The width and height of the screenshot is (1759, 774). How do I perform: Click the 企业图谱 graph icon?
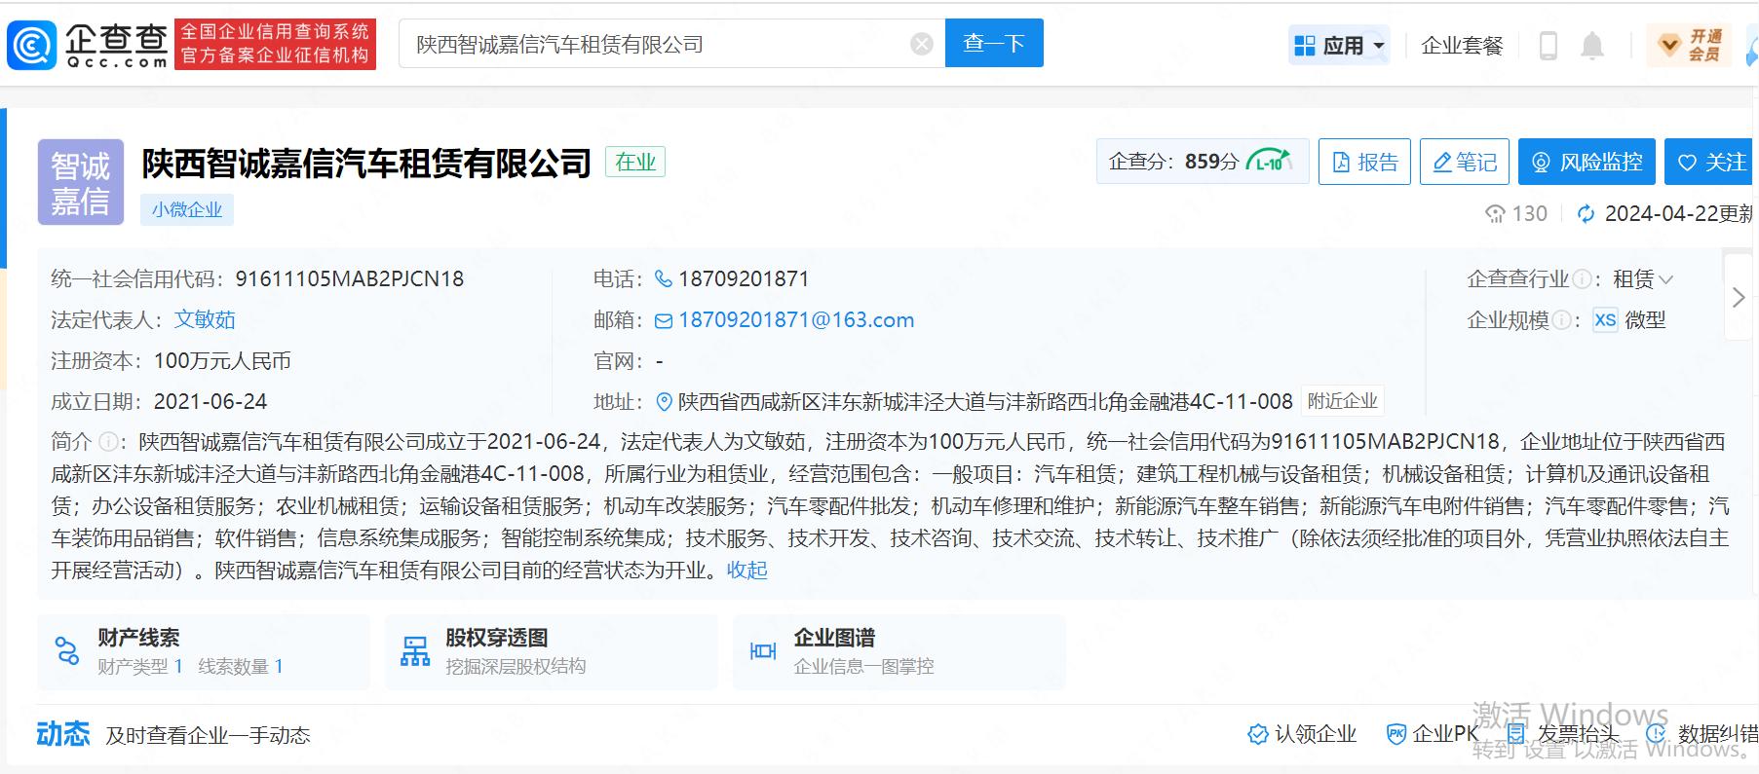pos(763,651)
